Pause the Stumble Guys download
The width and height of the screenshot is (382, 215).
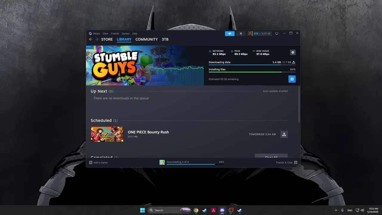pos(292,79)
